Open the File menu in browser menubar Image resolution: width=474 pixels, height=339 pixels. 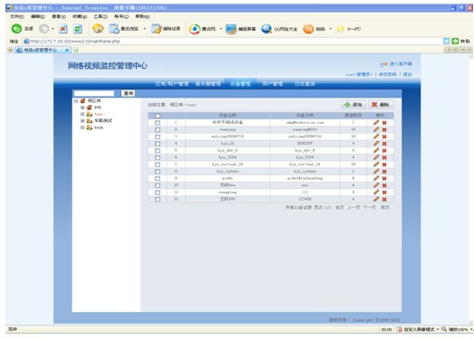click(17, 16)
